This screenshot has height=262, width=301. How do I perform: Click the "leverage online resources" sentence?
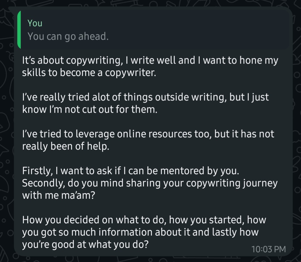(148, 134)
